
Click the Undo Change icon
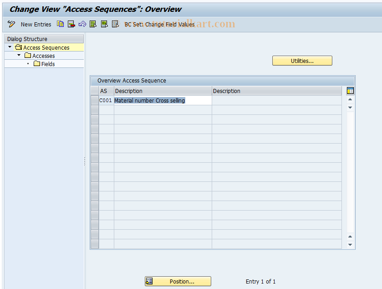tap(82, 24)
